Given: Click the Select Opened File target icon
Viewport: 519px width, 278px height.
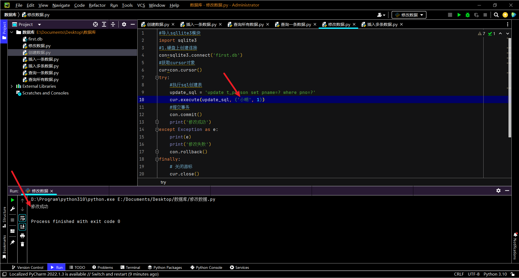Looking at the screenshot, I should click(x=95, y=24).
